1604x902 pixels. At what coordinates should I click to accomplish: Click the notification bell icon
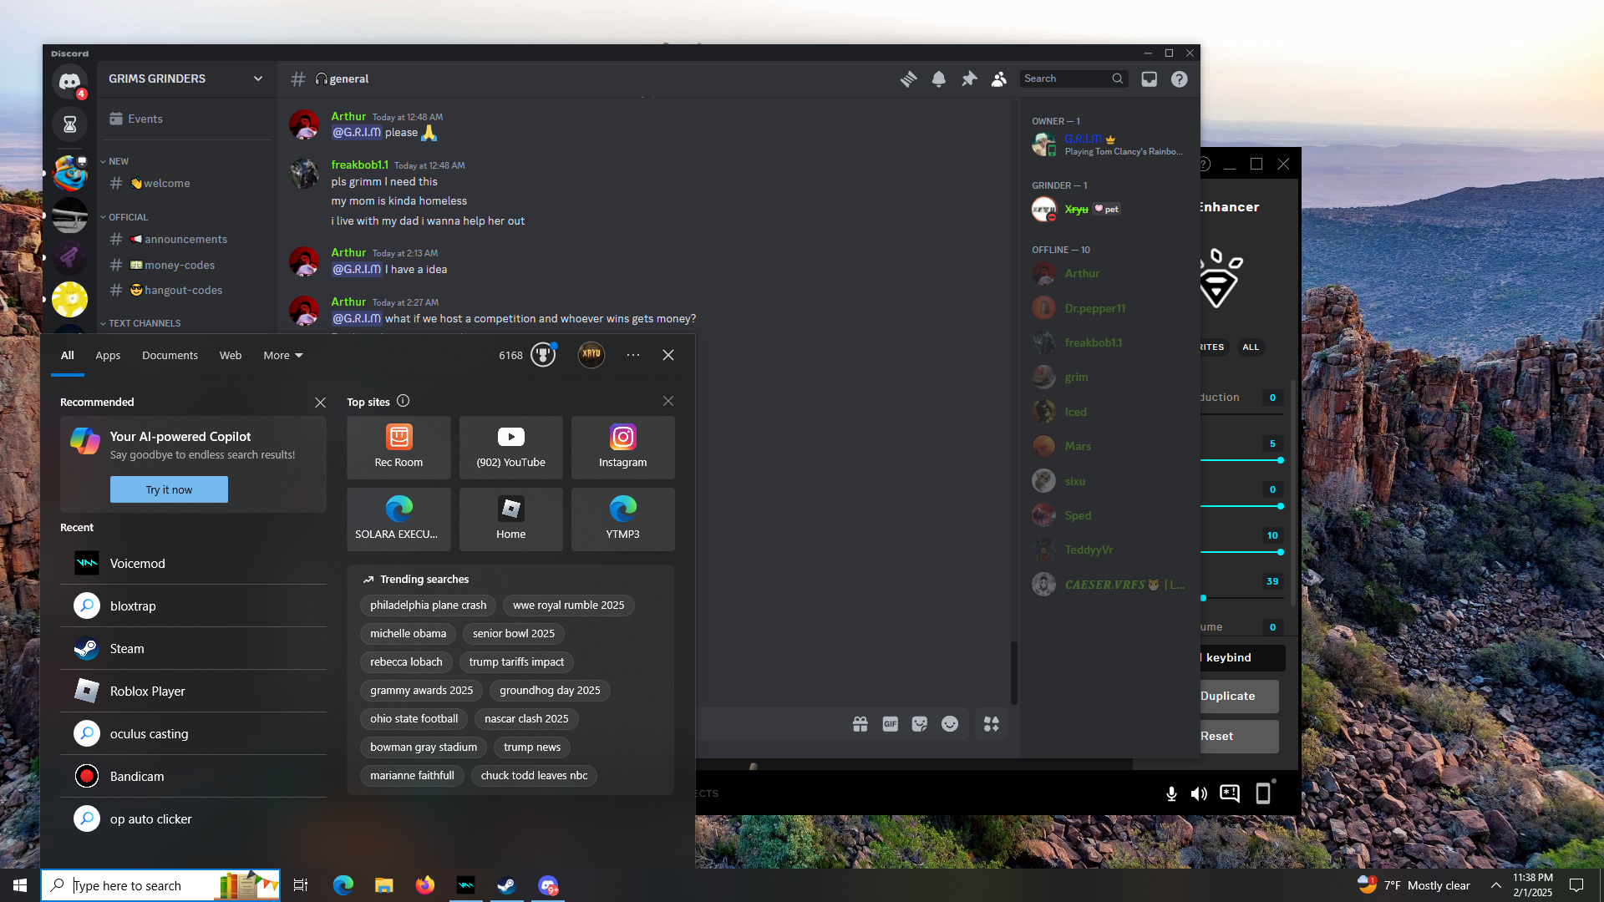click(938, 79)
